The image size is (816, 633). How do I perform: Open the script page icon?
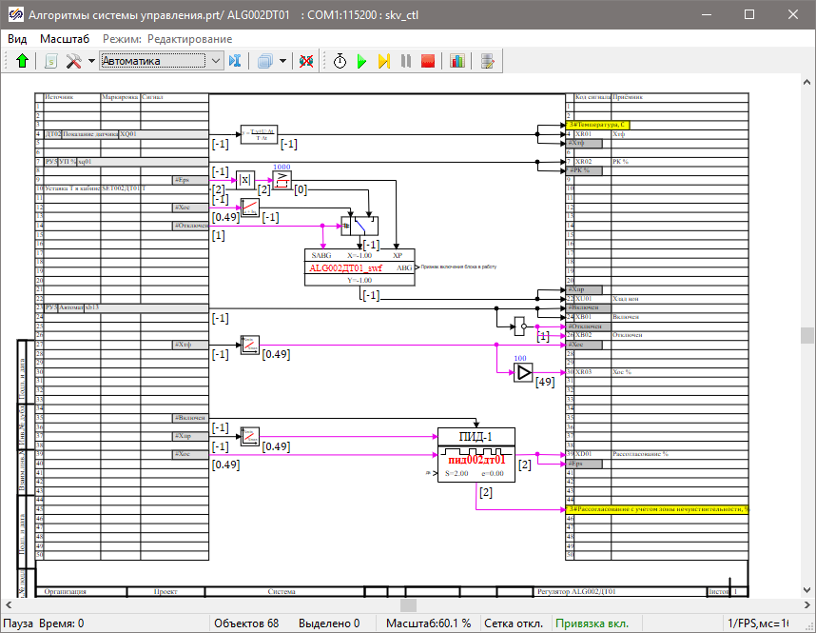50,61
